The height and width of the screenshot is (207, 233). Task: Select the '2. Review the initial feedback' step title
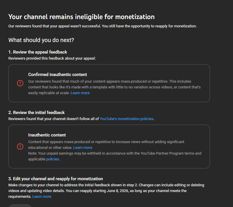click(x=37, y=113)
